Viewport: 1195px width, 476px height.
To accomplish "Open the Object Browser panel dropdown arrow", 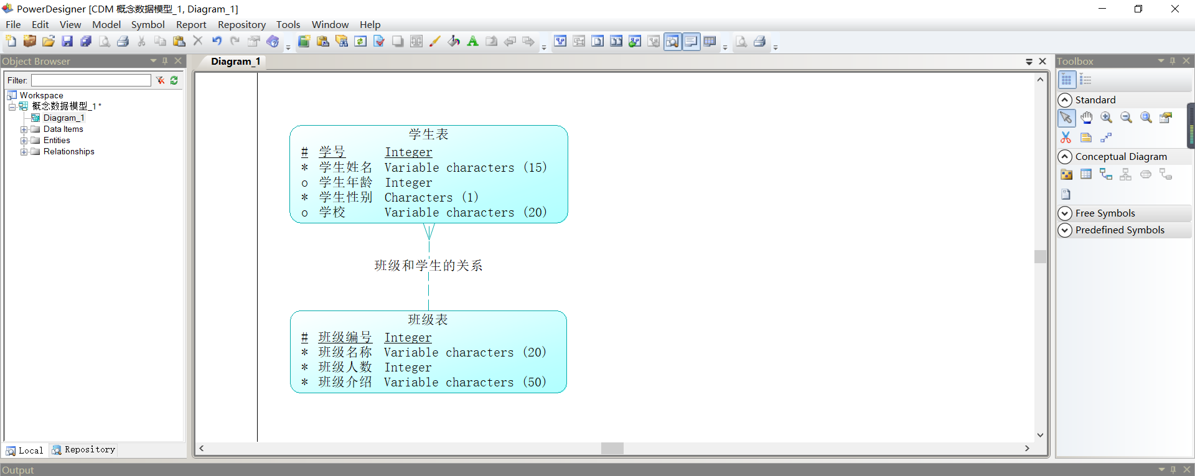I will tap(153, 61).
